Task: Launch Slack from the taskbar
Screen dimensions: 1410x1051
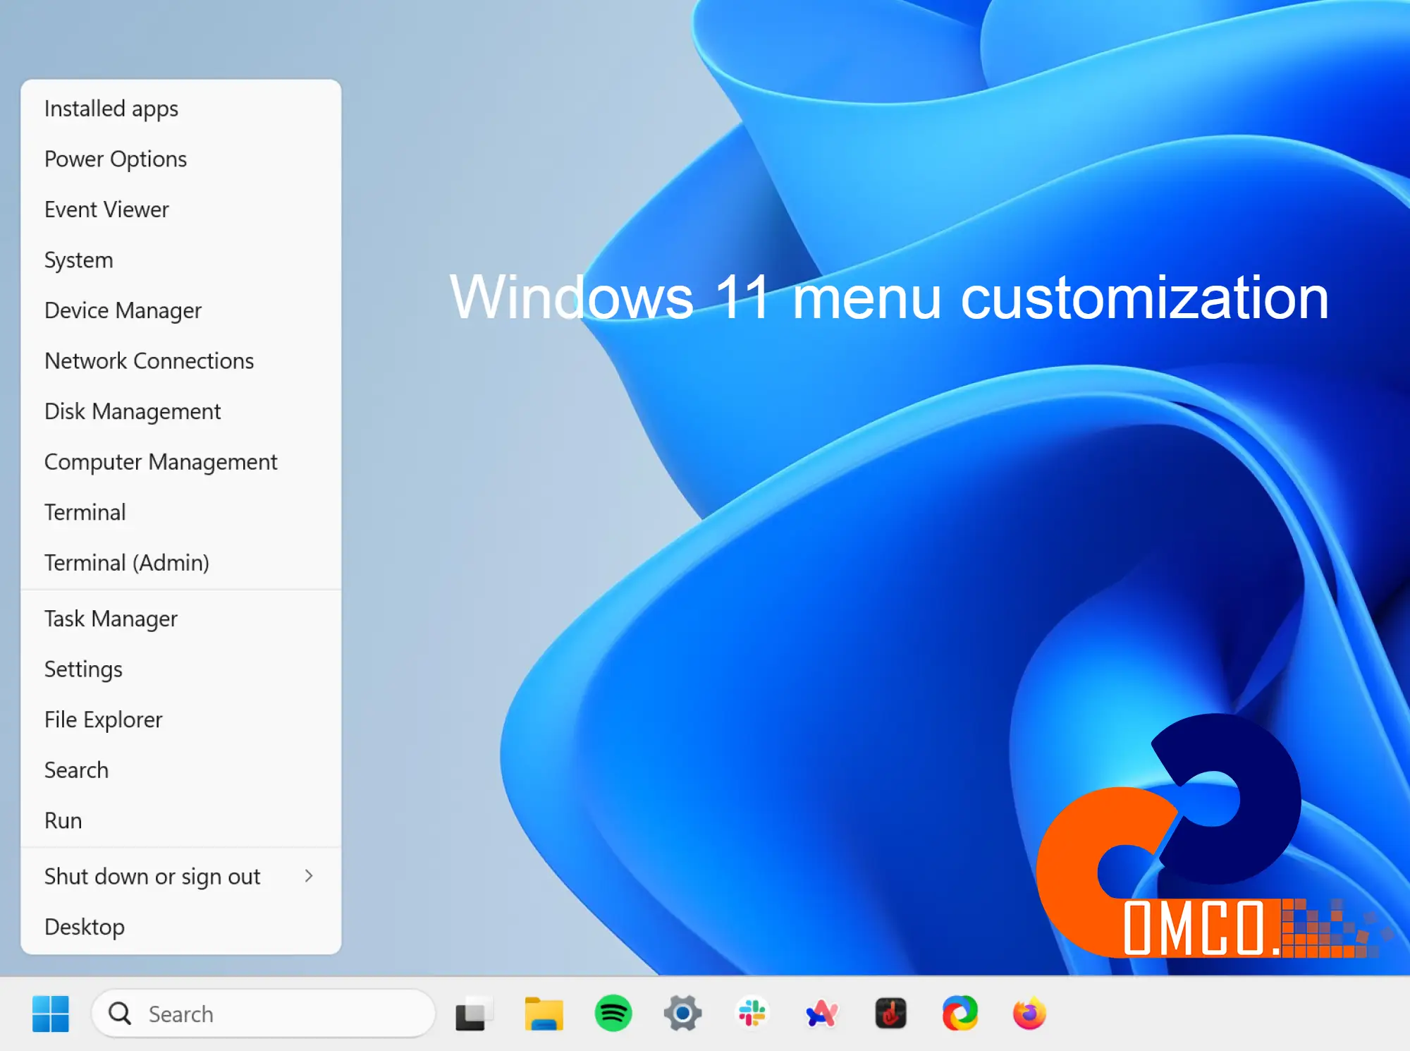Action: [x=752, y=1014]
